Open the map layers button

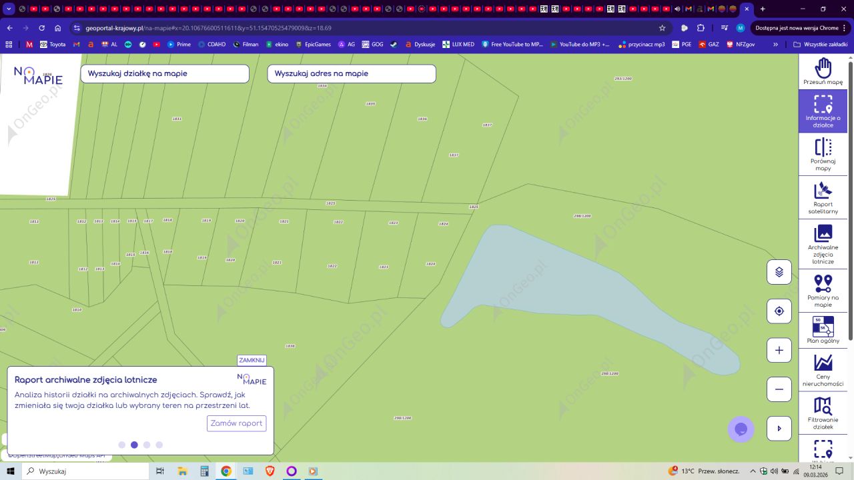click(x=779, y=272)
